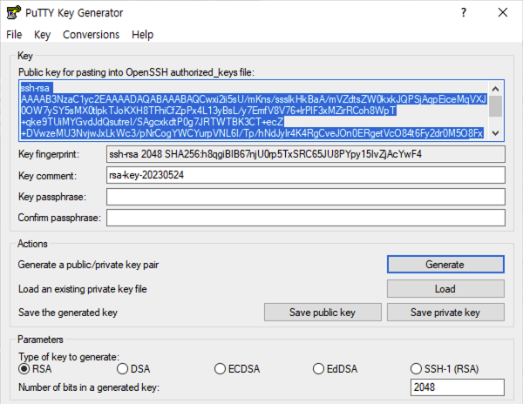The height and width of the screenshot is (404, 523).
Task: Click Load to open existing private key
Action: (445, 288)
